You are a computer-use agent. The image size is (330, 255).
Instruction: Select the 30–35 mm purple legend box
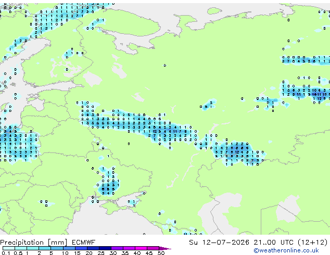(x=117, y=248)
